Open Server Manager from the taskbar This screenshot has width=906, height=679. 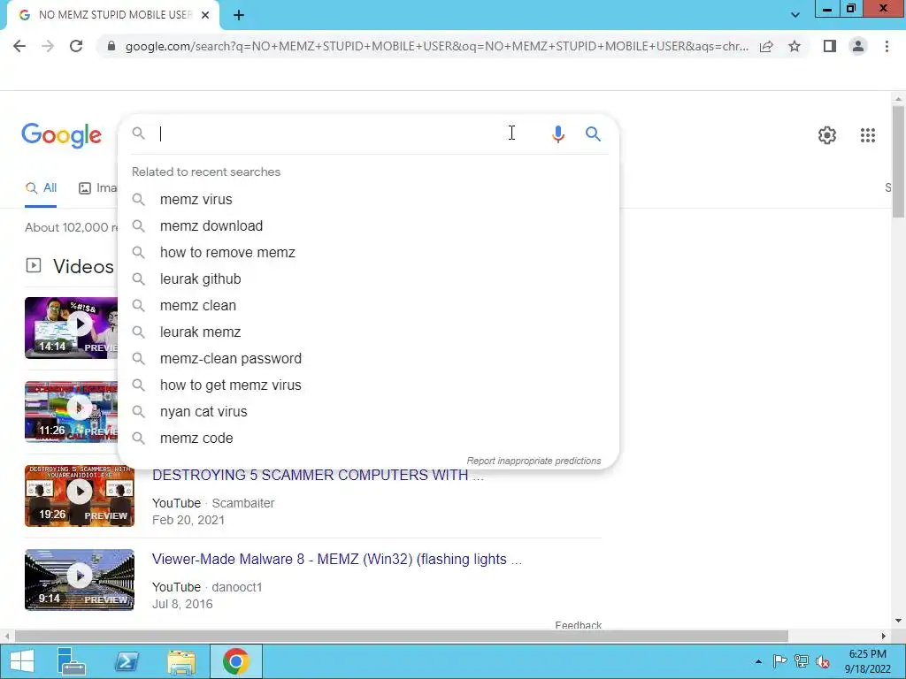(x=71, y=661)
